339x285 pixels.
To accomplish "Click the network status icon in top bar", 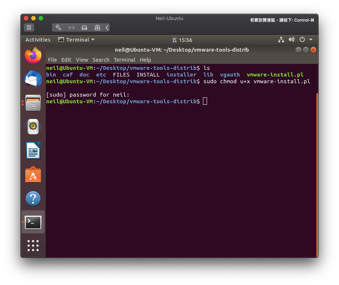I will (x=281, y=39).
